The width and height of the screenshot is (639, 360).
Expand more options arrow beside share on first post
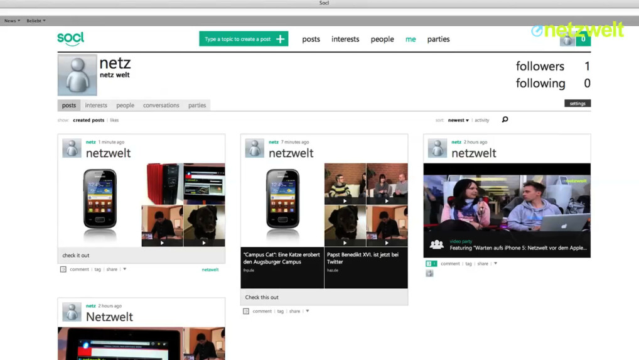(x=124, y=270)
